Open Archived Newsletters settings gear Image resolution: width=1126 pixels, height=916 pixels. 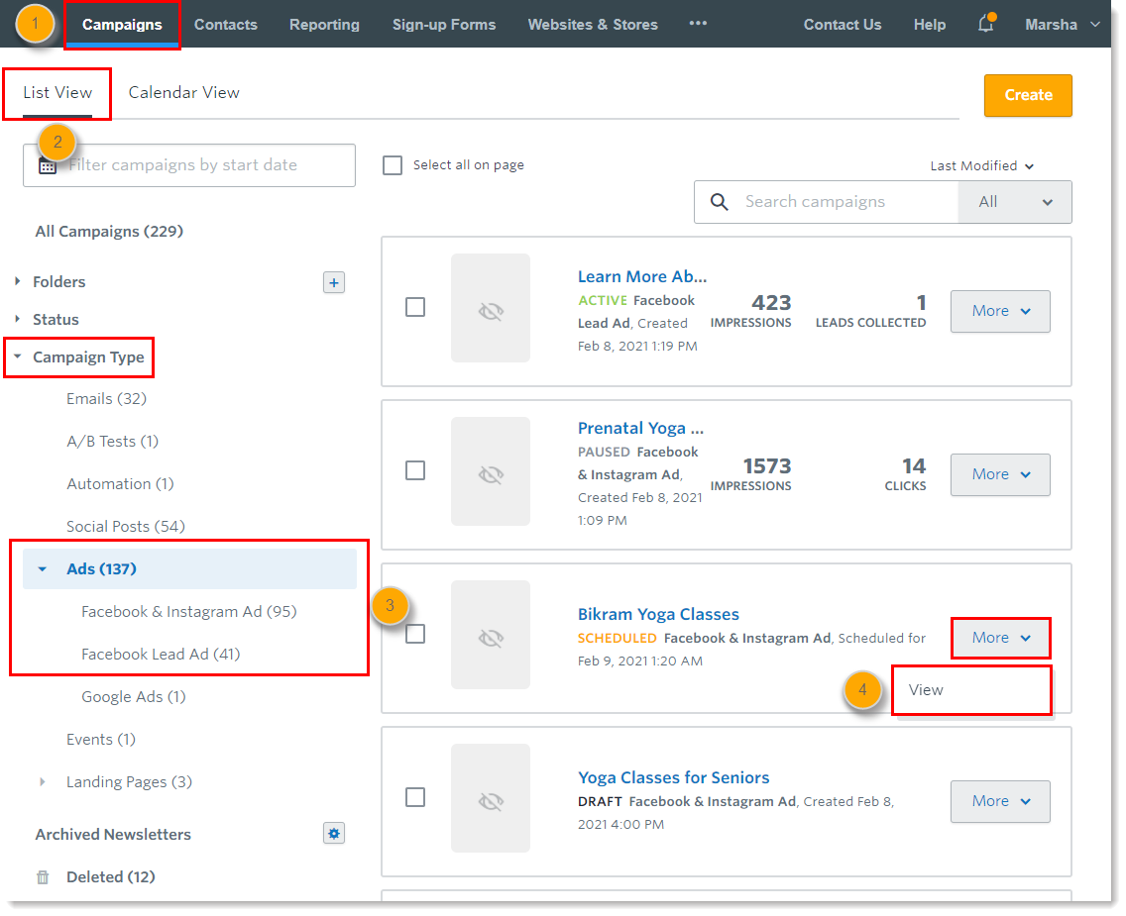coord(334,833)
